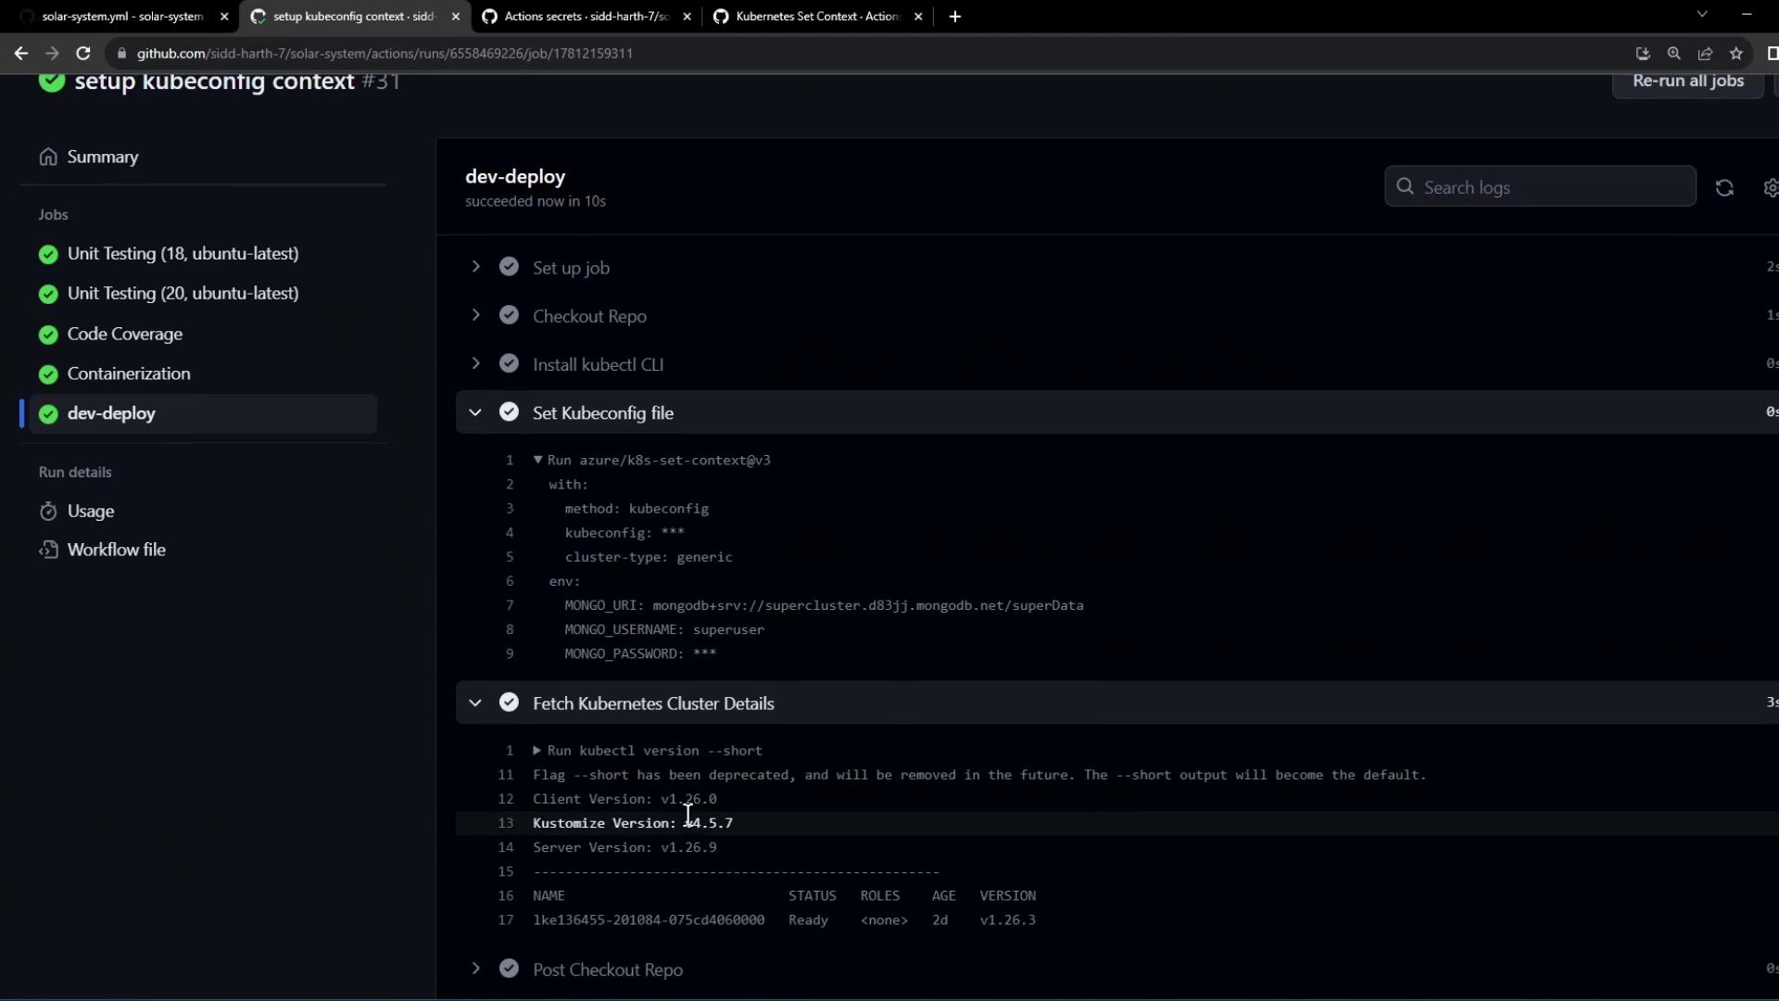Open the Containerization job

click(129, 374)
